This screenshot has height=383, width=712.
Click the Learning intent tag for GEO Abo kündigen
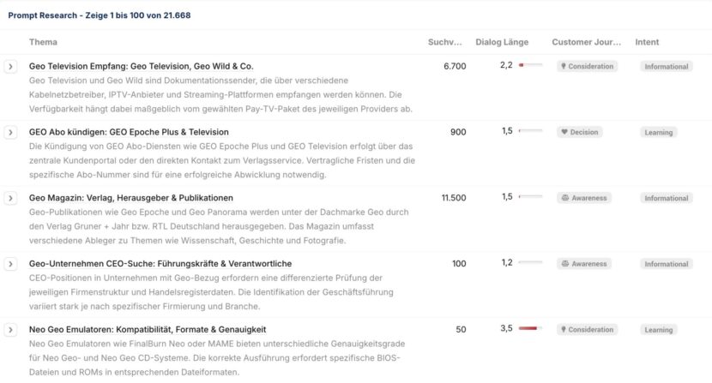659,132
